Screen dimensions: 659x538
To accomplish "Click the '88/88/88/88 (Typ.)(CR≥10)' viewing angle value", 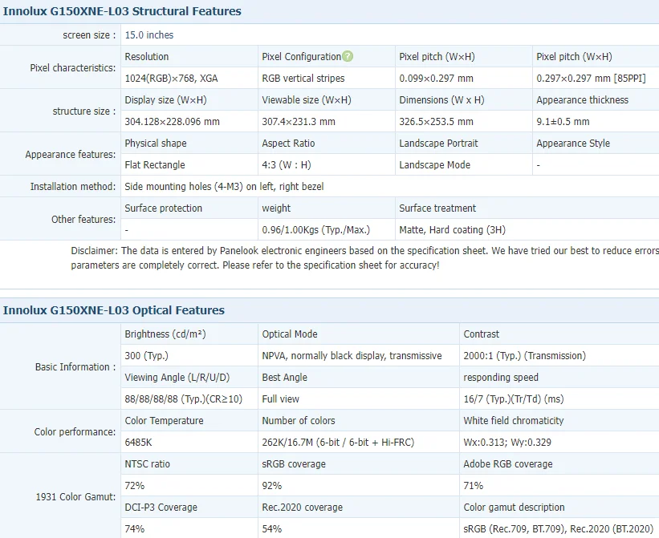I will point(184,399).
